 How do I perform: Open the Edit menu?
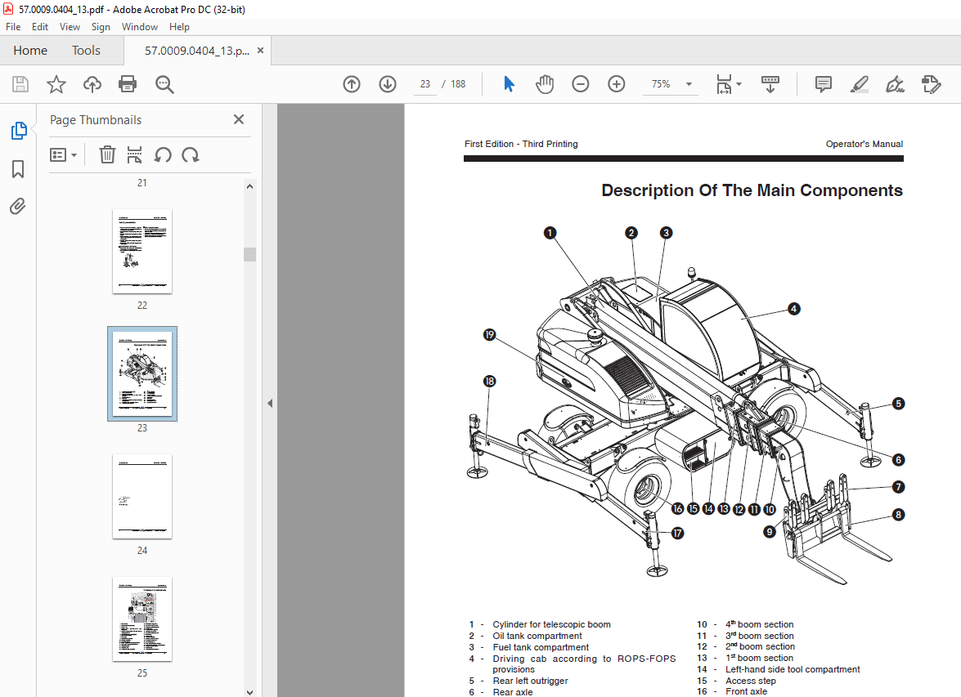point(40,27)
